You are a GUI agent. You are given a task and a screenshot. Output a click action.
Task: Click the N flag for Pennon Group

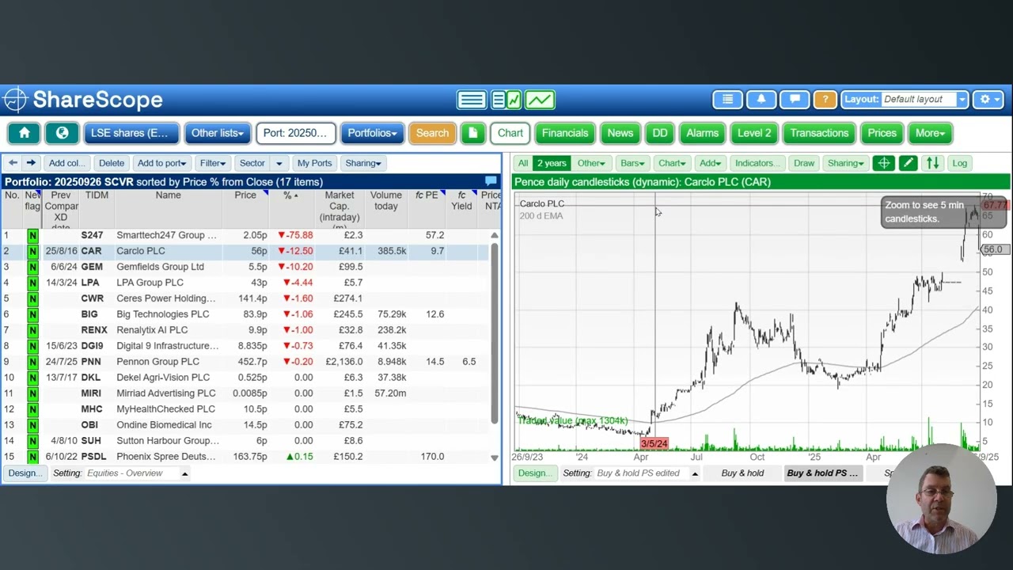(32, 362)
